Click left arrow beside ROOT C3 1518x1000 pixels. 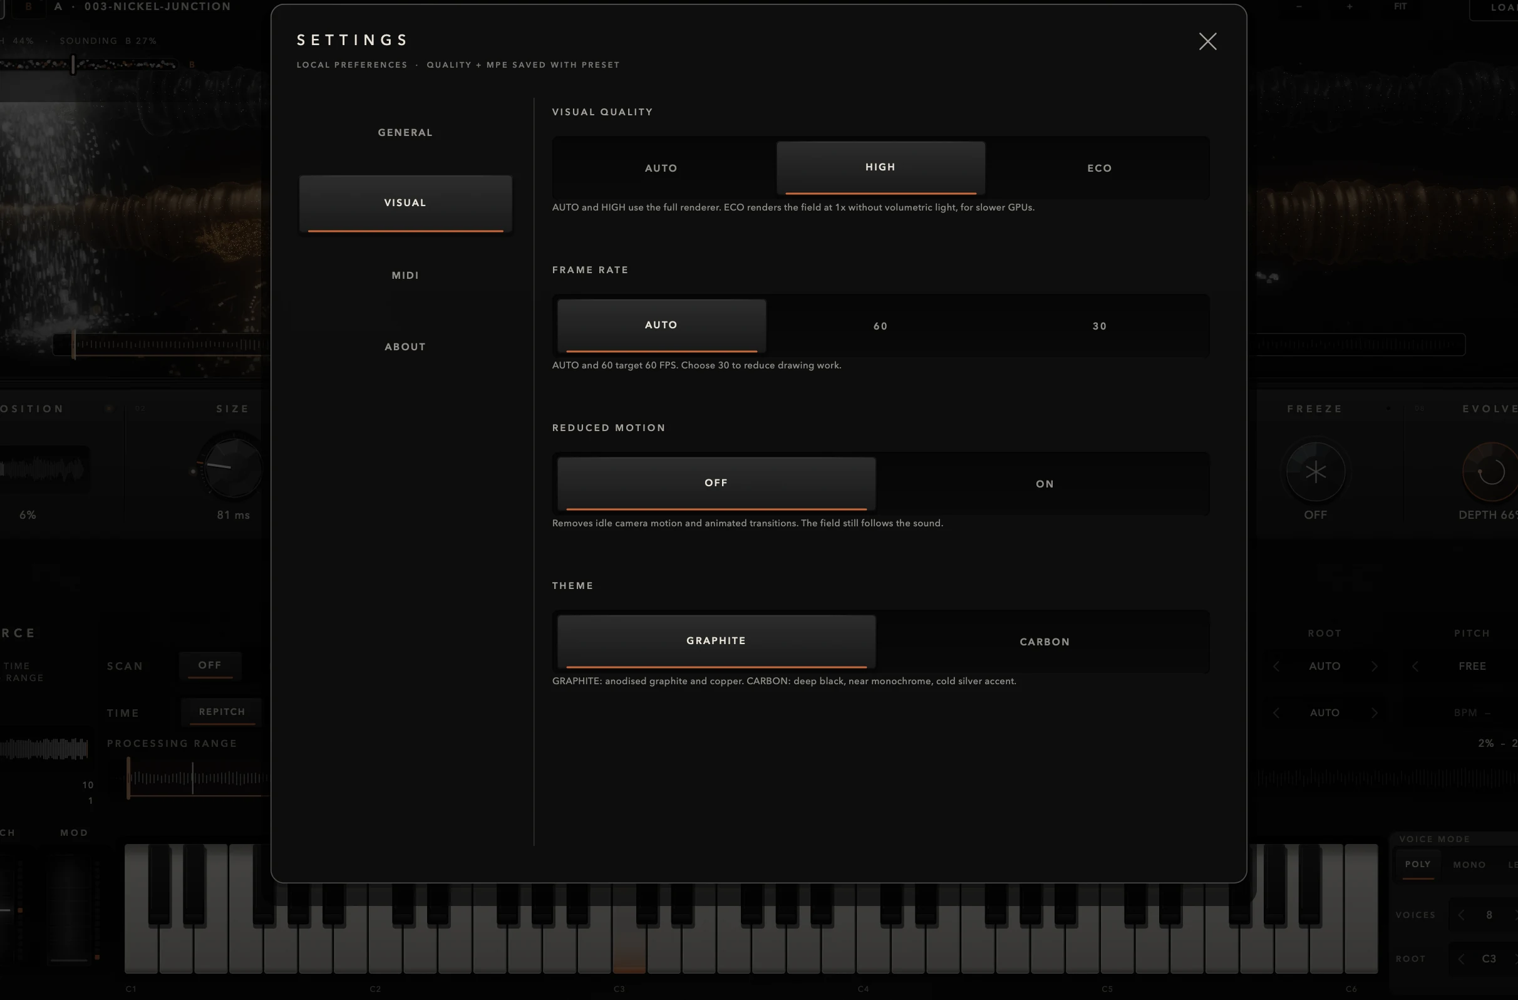1460,959
